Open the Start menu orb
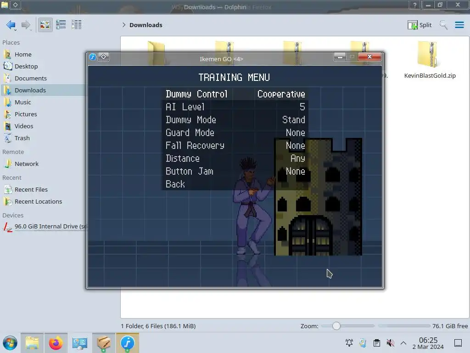The height and width of the screenshot is (353, 470). coord(10,343)
